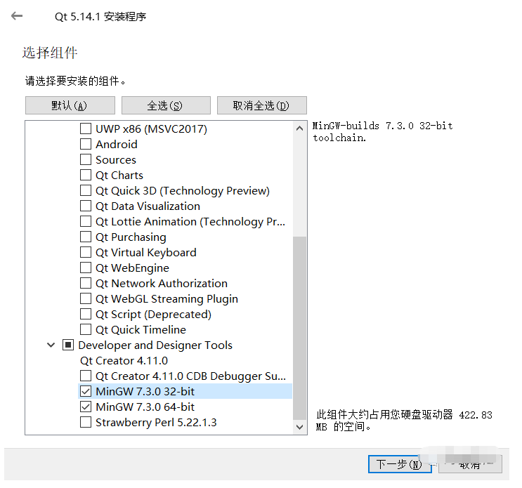This screenshot has height=488, width=522.
Task: Click the scrollbar down arrow
Action: (299, 427)
